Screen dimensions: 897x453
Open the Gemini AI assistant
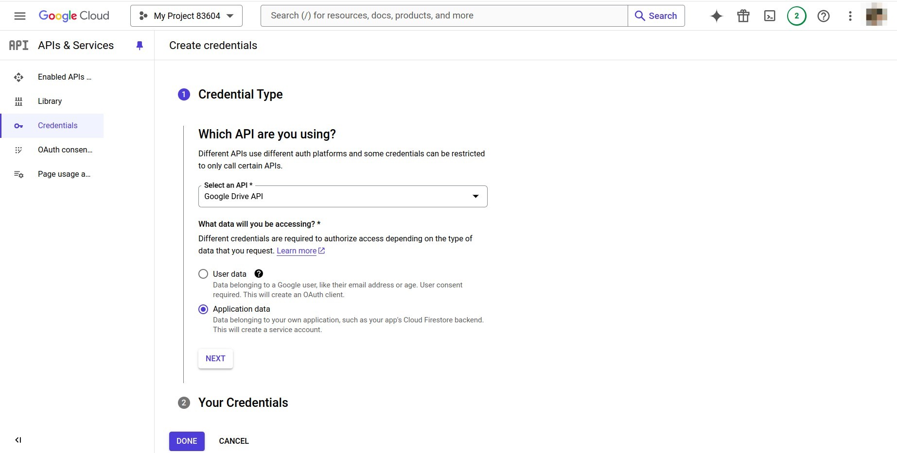(x=716, y=16)
